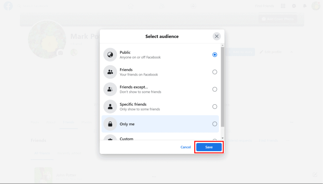The width and height of the screenshot is (323, 184).
Task: Click the Only me padlock icon
Action: 110,124
